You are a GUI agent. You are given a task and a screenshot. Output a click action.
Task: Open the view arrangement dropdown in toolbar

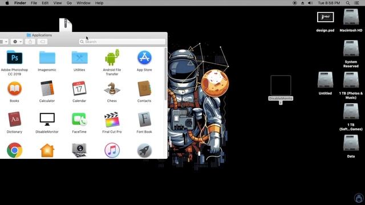click(x=4, y=42)
